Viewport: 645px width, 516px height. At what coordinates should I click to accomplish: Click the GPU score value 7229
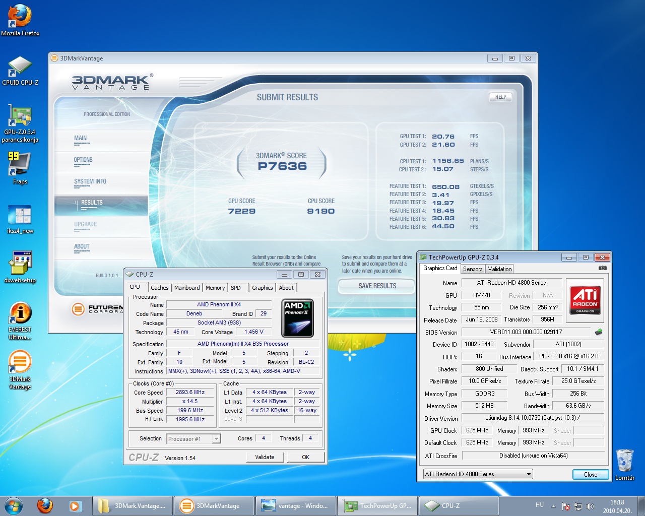[242, 211]
